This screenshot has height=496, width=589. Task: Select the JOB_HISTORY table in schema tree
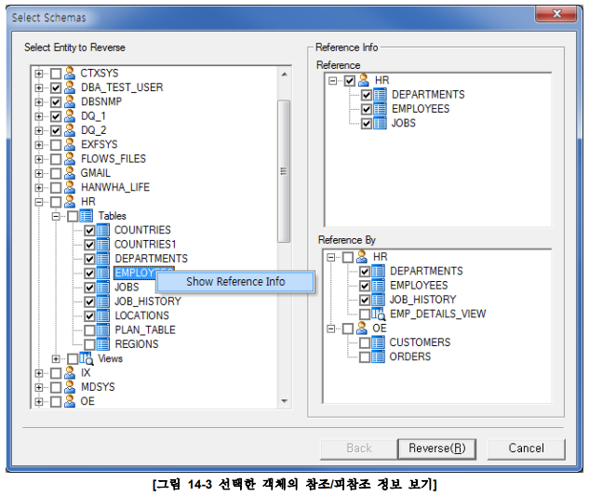(x=147, y=302)
